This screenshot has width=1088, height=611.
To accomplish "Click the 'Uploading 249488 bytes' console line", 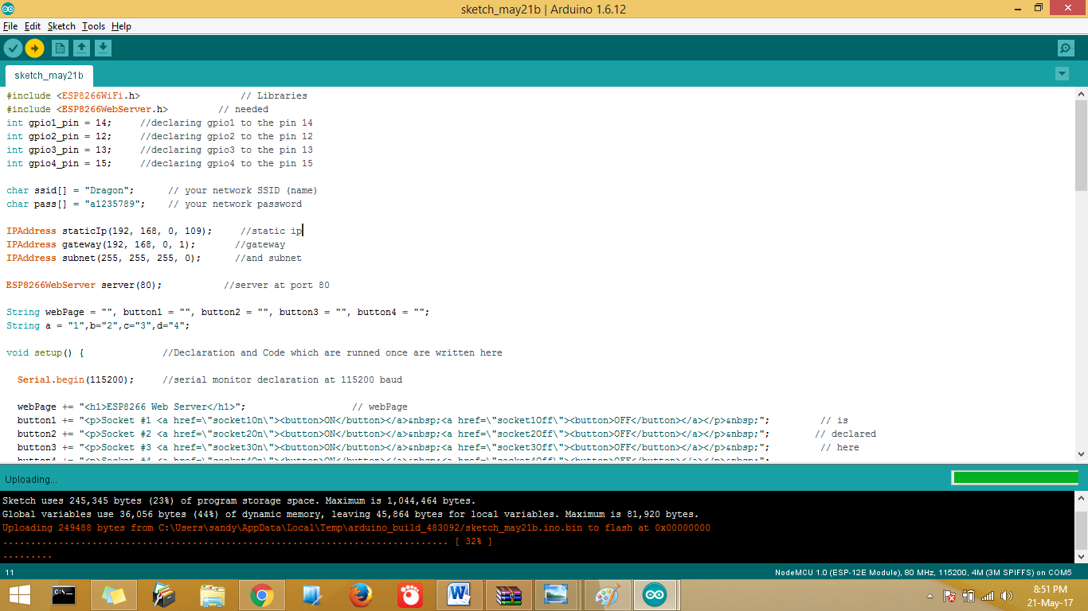I will tap(356, 527).
